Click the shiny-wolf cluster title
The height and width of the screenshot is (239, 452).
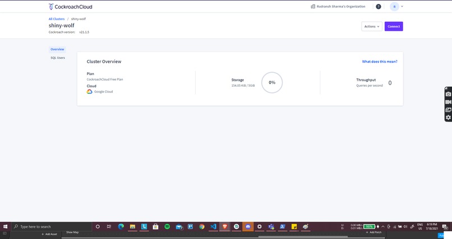61,26
